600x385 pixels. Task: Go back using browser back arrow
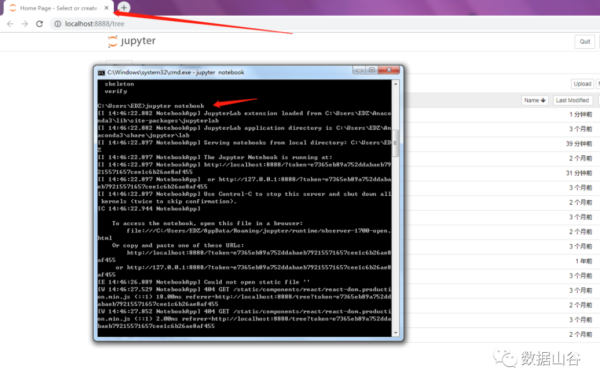point(11,24)
